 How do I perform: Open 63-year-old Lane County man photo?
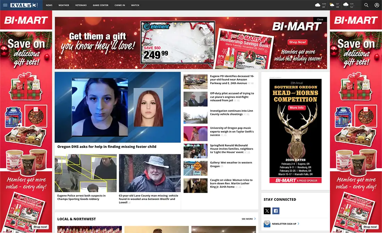pos(150,173)
